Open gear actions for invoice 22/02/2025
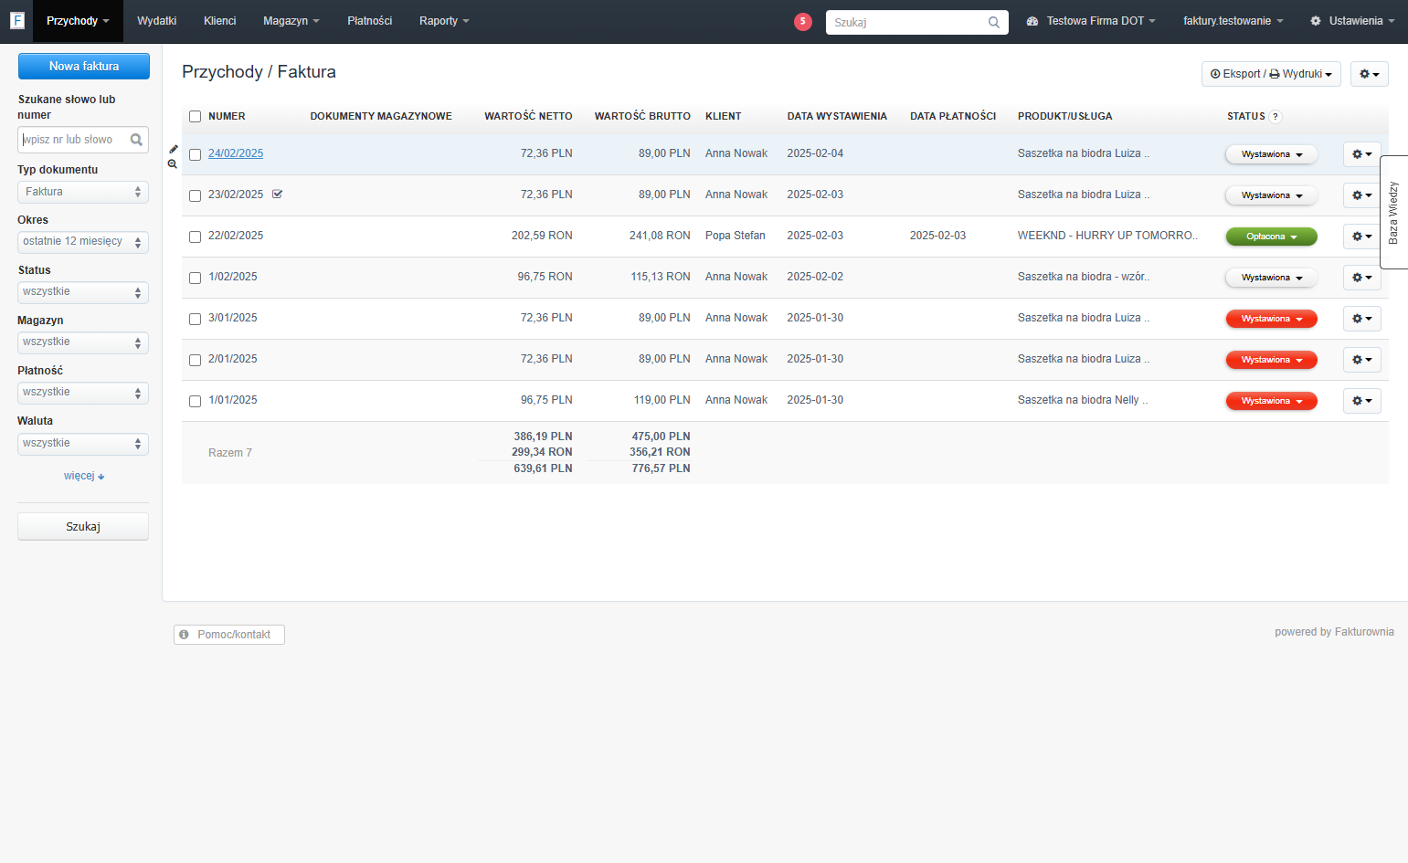Image resolution: width=1408 pixels, height=863 pixels. (x=1362, y=237)
